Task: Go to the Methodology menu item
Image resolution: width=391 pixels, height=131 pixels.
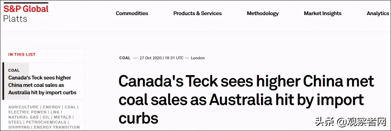Action: [263, 13]
